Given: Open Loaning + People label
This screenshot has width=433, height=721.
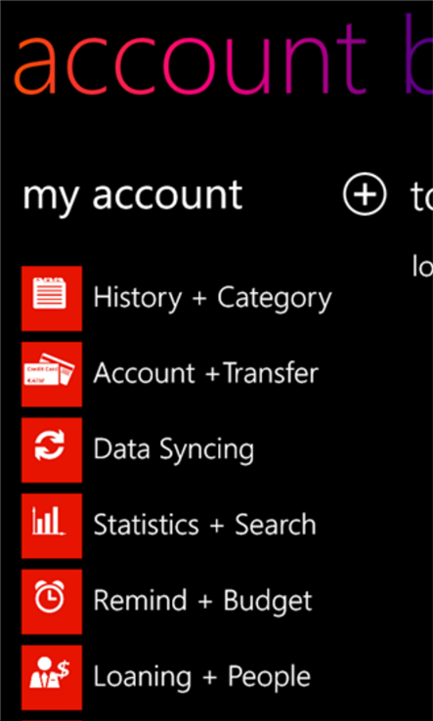Looking at the screenshot, I should click(x=202, y=676).
